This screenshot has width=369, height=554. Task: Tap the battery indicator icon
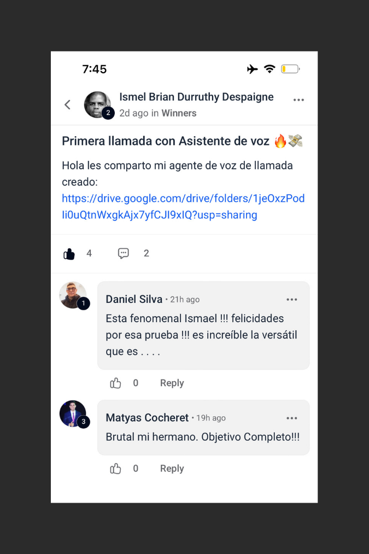[x=290, y=69]
